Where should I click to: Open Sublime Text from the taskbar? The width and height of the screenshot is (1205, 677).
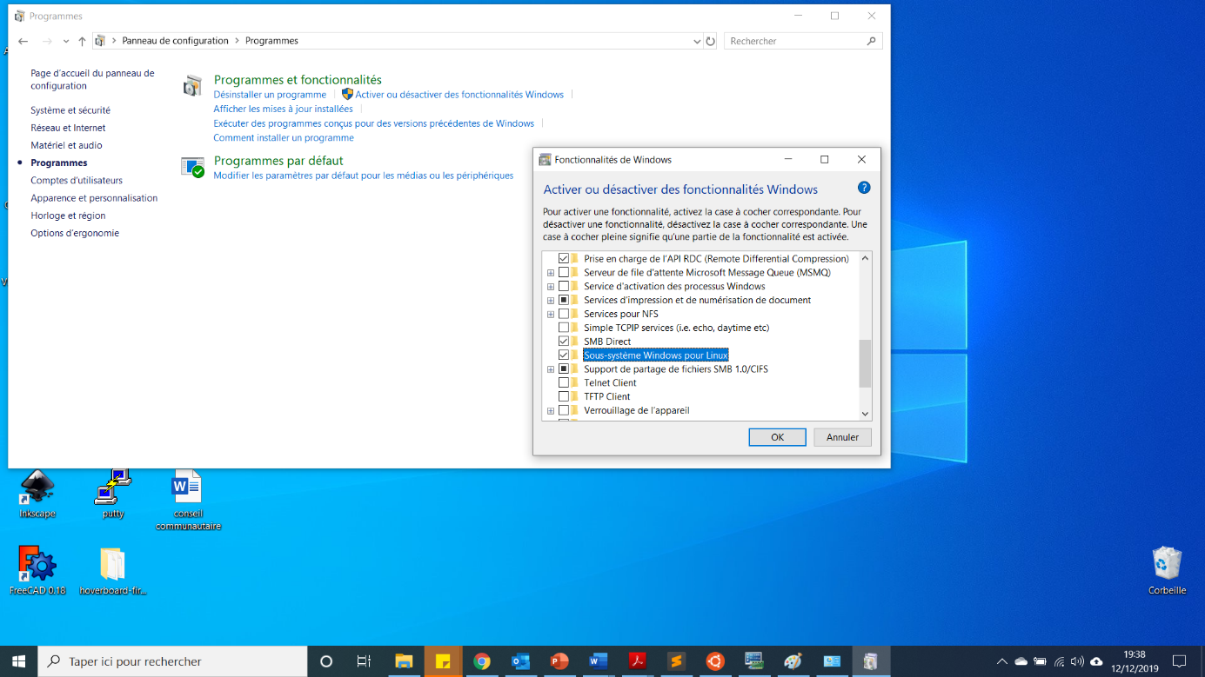676,661
